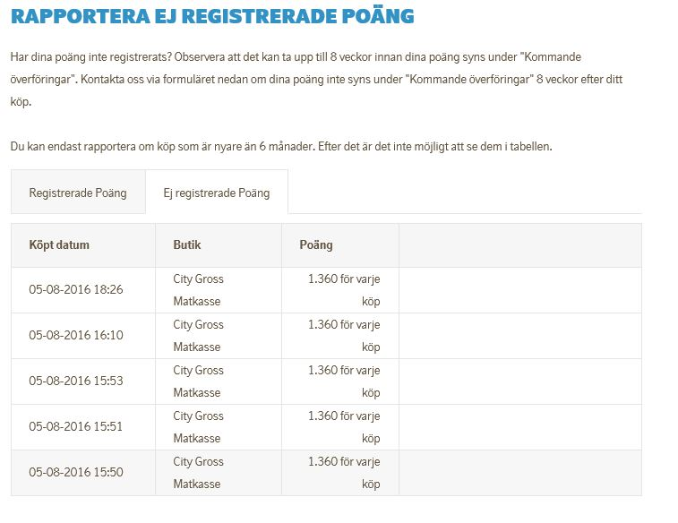Click the points value in the 18:26 row

coord(344,290)
